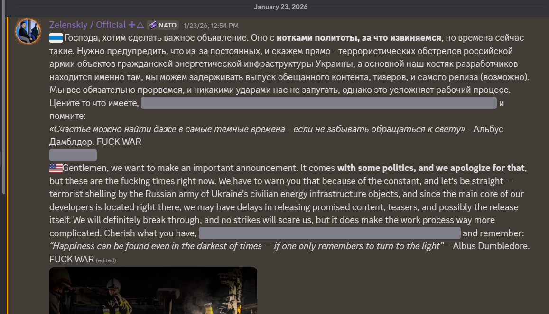Click bold text 'with some politics, and we apologize for that'
549x314 pixels.
click(x=431, y=168)
